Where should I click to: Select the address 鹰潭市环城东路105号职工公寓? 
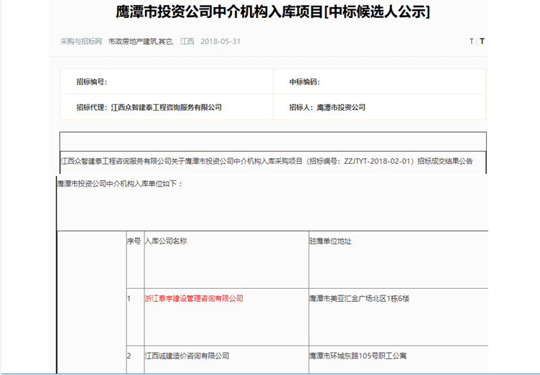pos(358,356)
